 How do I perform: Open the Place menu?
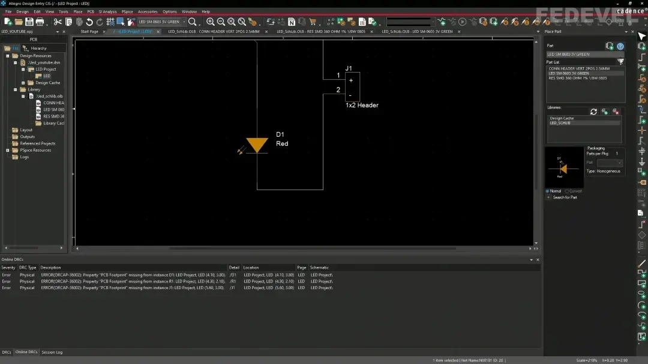tap(77, 11)
